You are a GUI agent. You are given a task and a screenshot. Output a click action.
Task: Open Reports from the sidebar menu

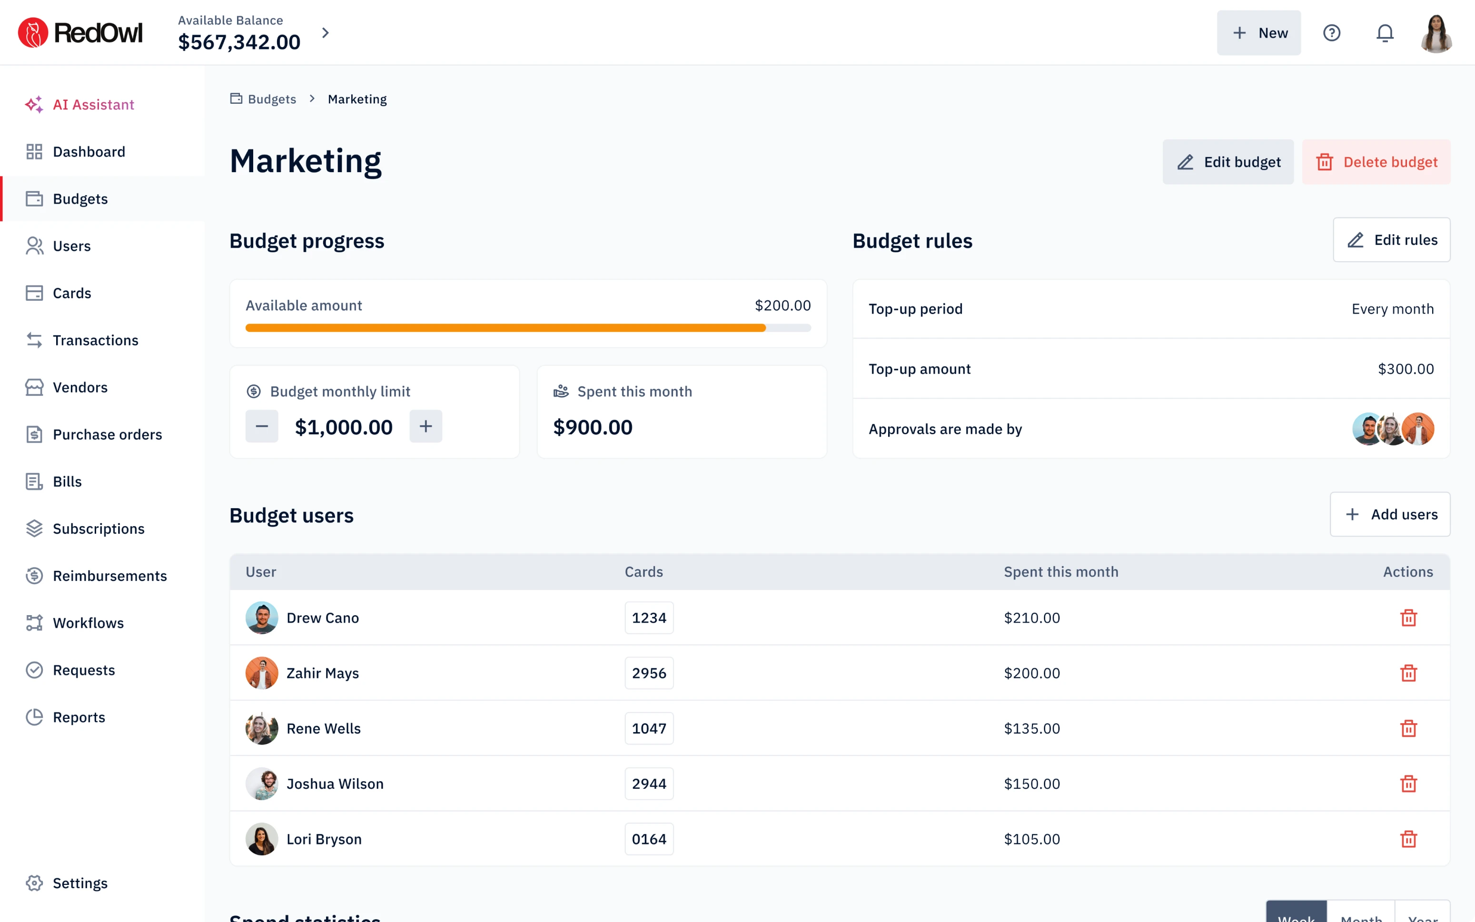79,717
